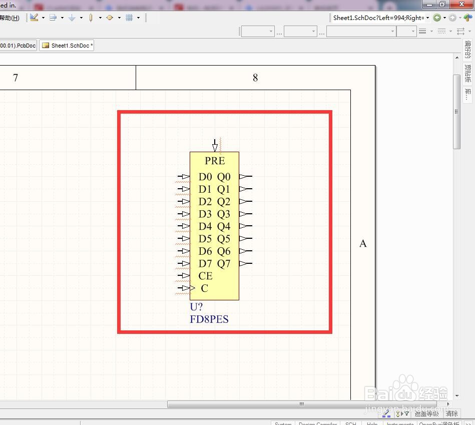Click the filter funnel icon in status bar
Viewport: 475px width, 425px height.
coord(403,413)
